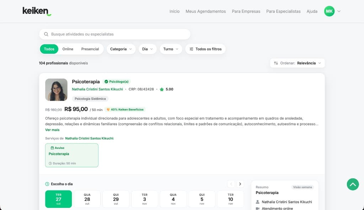
Task: Click Nathalia's name in Serviços de line
Action: (x=89, y=138)
